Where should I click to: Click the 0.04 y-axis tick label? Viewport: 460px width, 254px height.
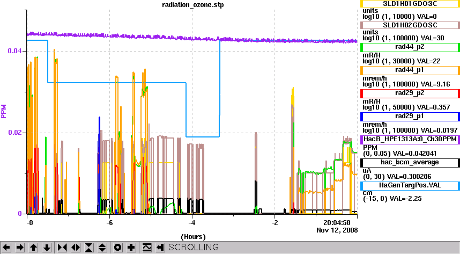tap(14, 51)
